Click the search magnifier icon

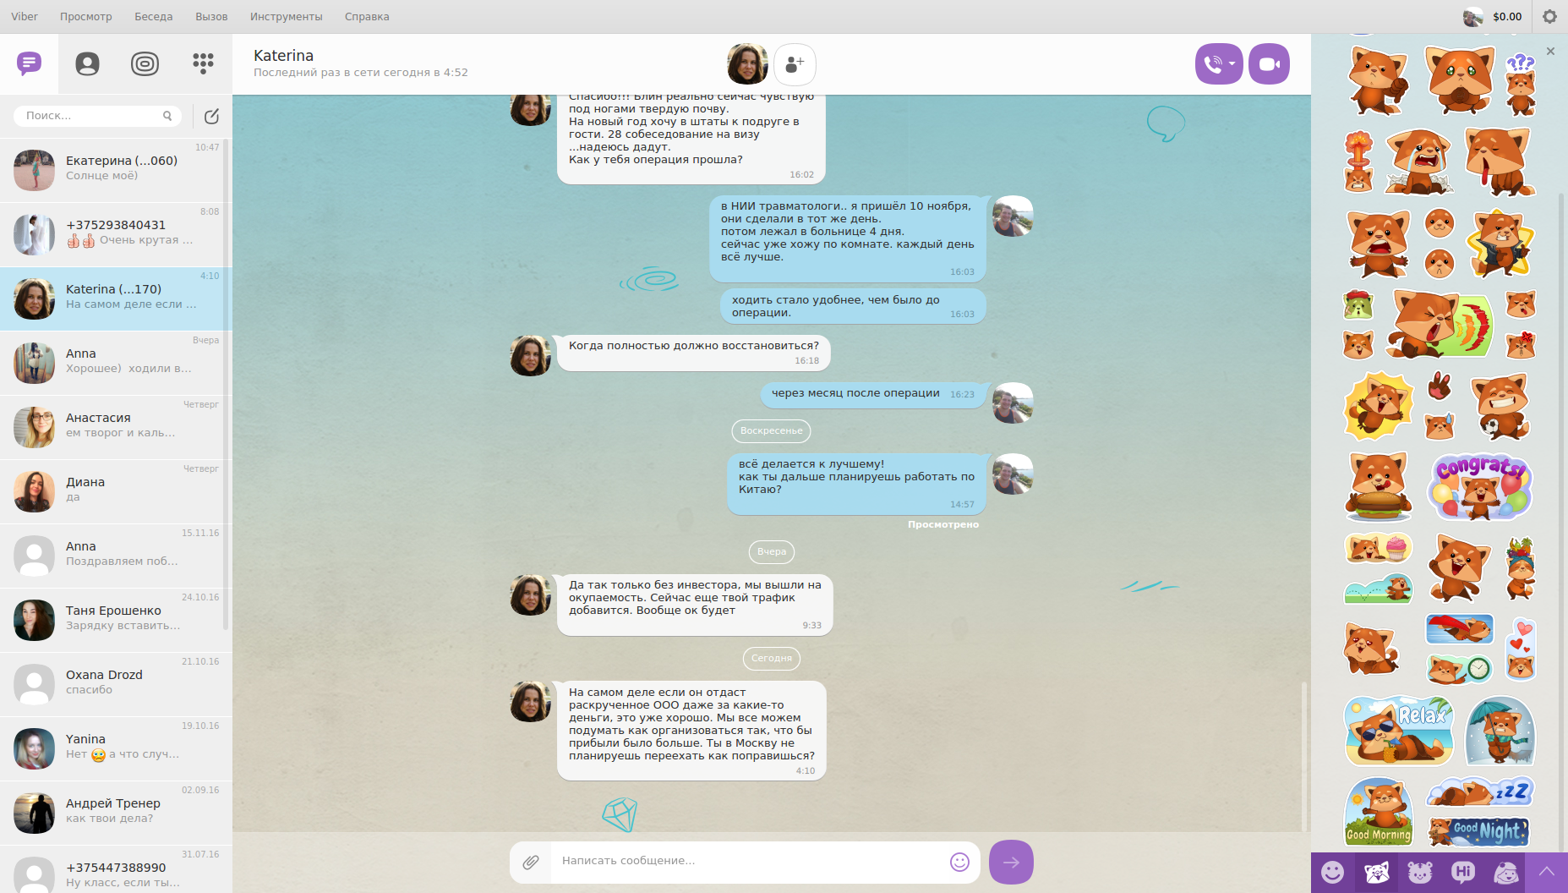pyautogui.click(x=167, y=116)
